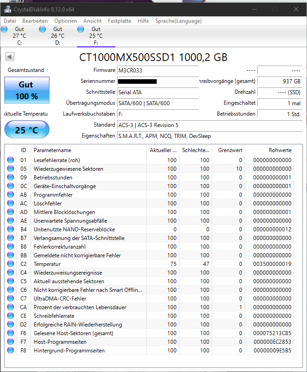The image size is (307, 372).
Task: Click status icon for Aktuell ausstehende Sektoren
Action: 10,281
